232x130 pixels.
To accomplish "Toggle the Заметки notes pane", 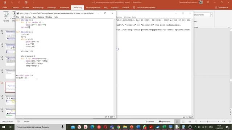I will tap(150, 122).
